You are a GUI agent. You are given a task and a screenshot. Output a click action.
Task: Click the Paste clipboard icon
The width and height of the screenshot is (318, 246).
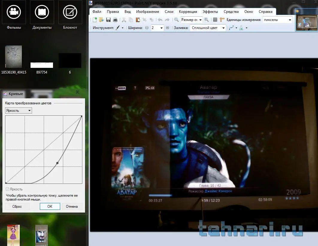[138, 20]
